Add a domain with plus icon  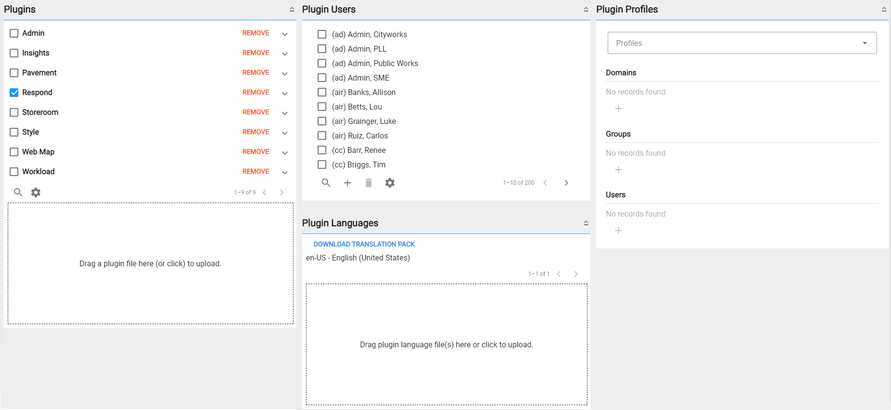pyautogui.click(x=618, y=109)
